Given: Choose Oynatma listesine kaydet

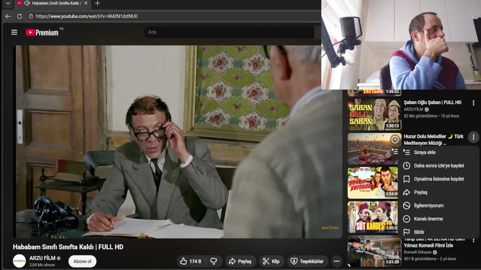Looking at the screenshot, I should (438, 179).
